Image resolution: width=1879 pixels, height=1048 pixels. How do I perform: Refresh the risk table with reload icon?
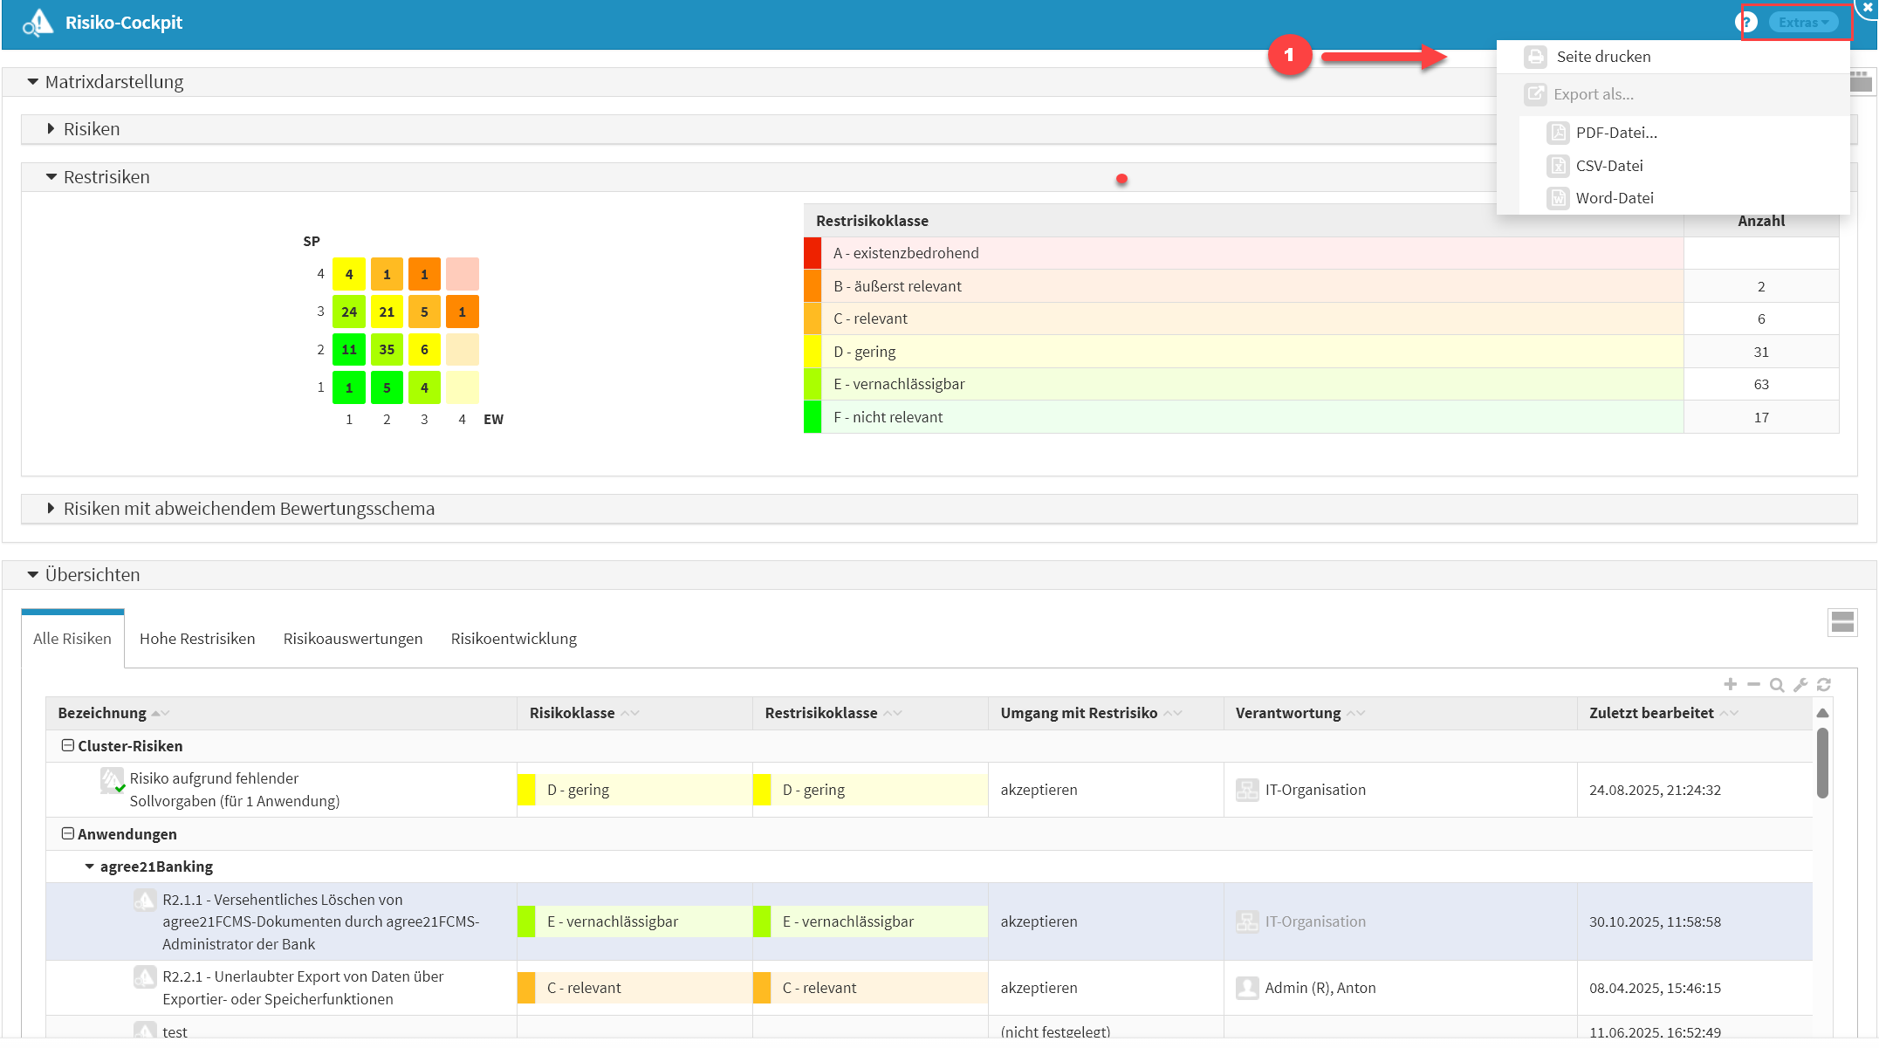pyautogui.click(x=1823, y=685)
